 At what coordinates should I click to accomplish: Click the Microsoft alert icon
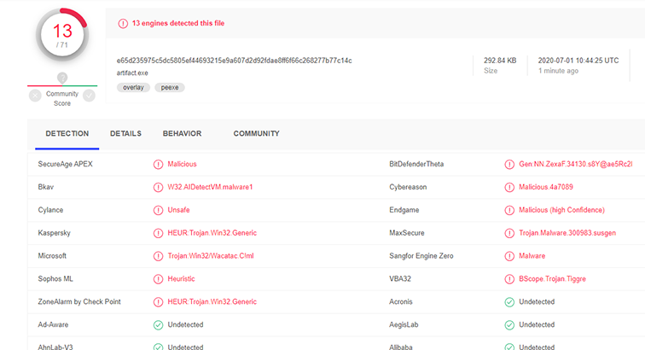[158, 256]
